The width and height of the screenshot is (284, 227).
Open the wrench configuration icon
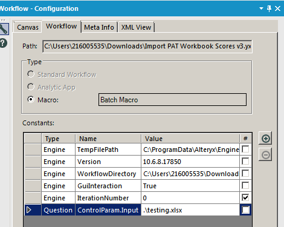4,29
